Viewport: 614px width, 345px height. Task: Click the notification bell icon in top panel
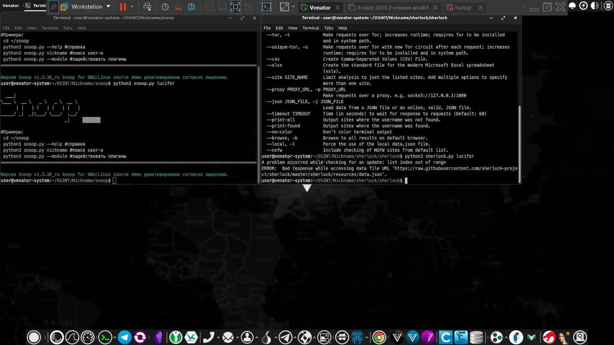(572, 6)
